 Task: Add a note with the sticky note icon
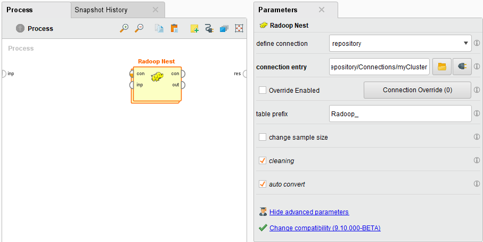[194, 28]
